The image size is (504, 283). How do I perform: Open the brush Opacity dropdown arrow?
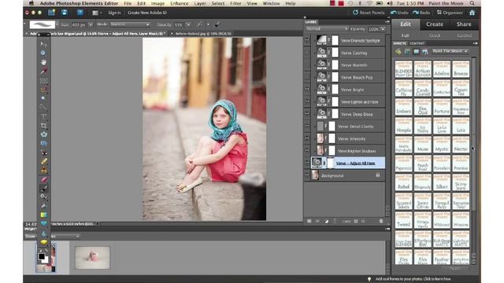(188, 24)
